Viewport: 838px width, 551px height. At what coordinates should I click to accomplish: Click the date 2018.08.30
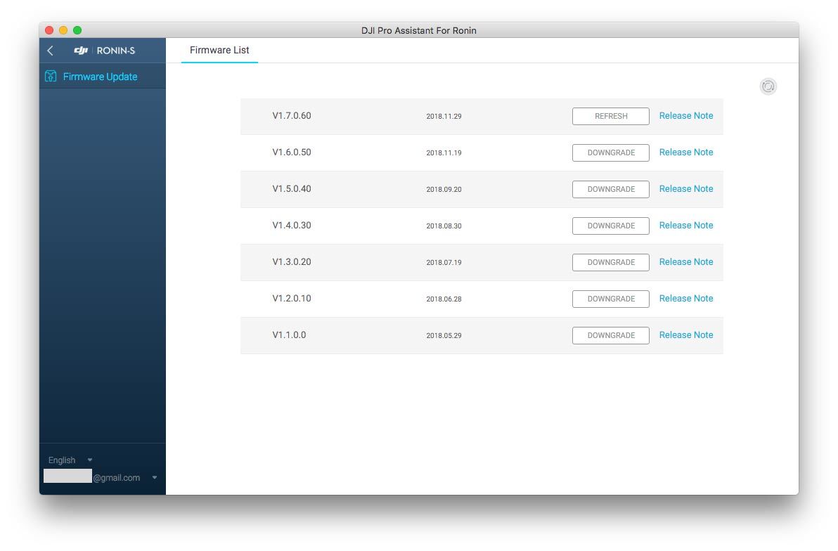[444, 226]
